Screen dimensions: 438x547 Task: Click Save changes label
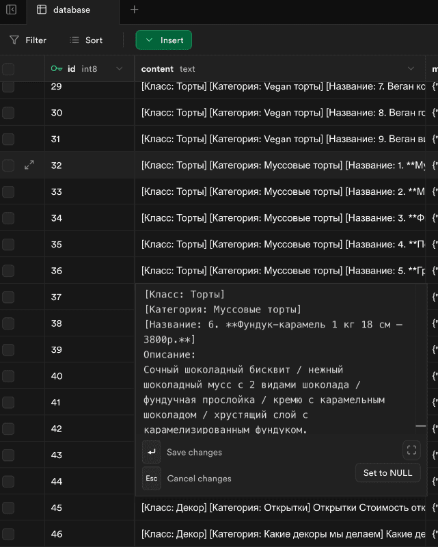coord(194,452)
